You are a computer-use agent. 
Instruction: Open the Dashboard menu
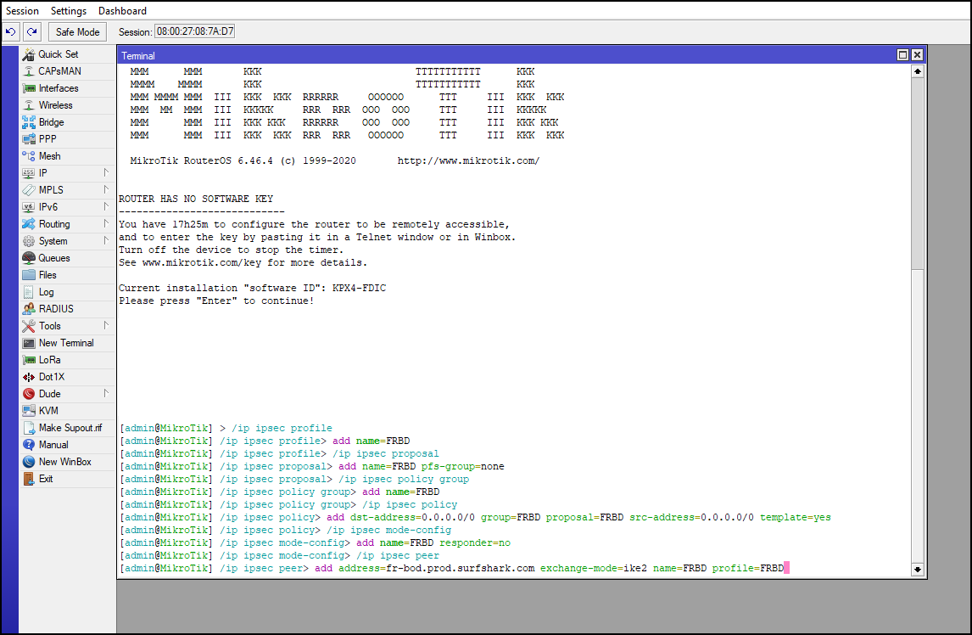point(121,10)
